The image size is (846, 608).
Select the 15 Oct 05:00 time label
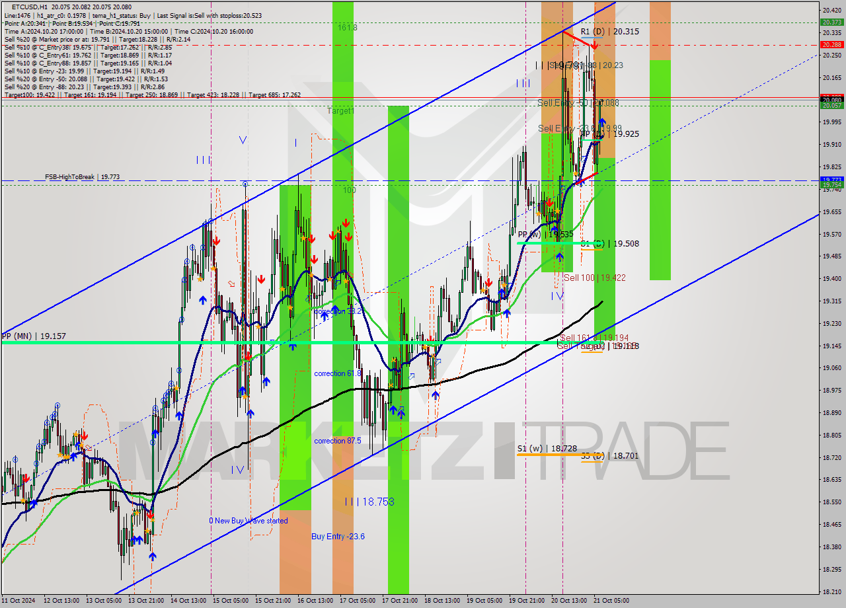click(232, 601)
